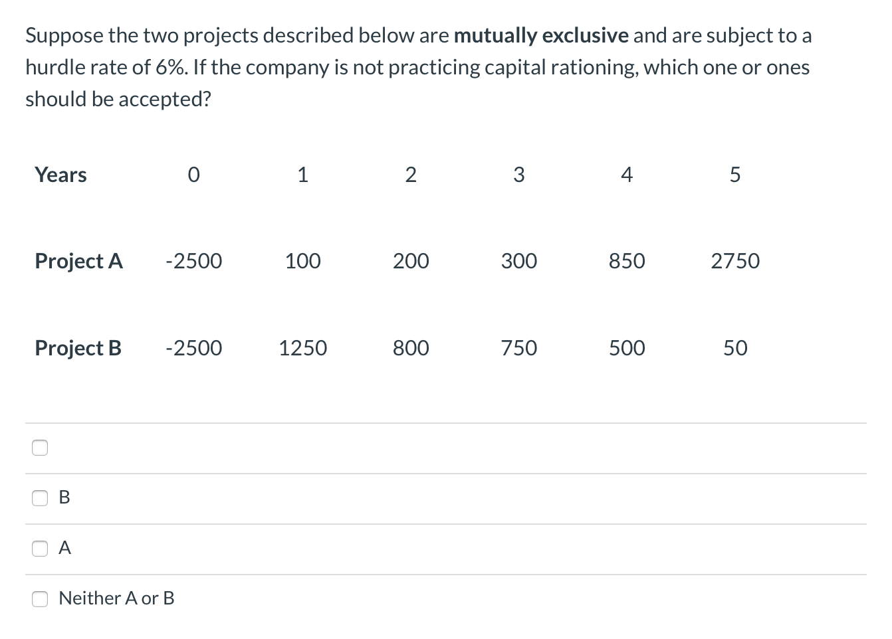Click the bold text mutually exclusive
The height and width of the screenshot is (639, 892).
click(542, 35)
